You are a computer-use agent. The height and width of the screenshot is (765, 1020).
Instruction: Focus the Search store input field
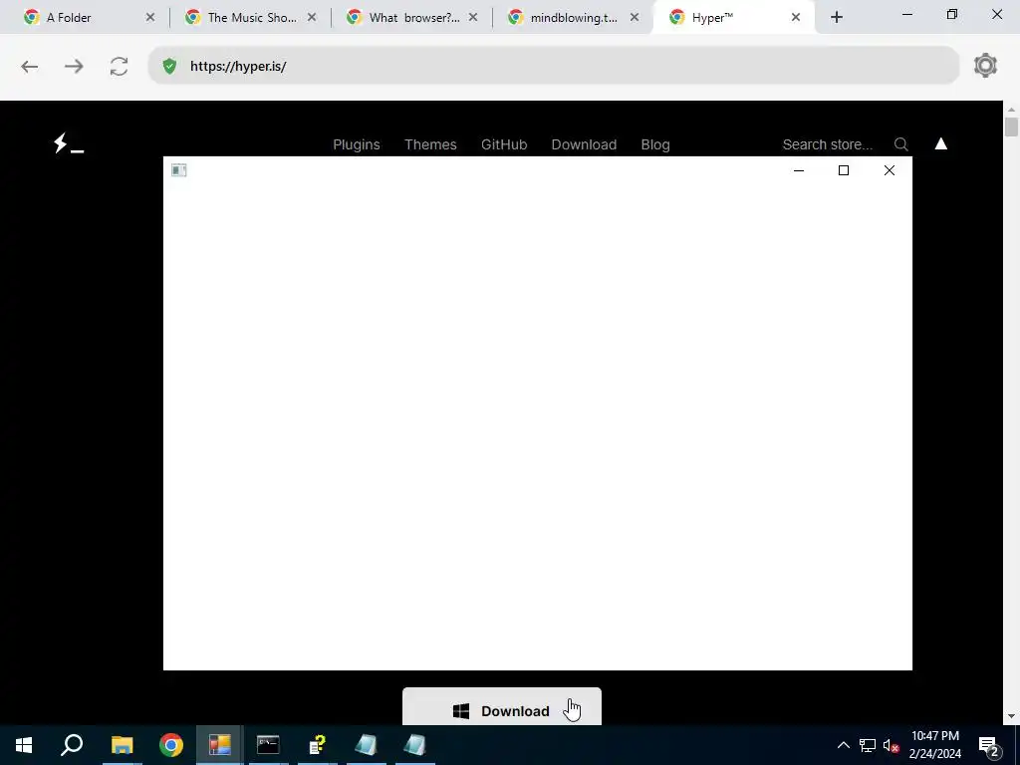[828, 144]
